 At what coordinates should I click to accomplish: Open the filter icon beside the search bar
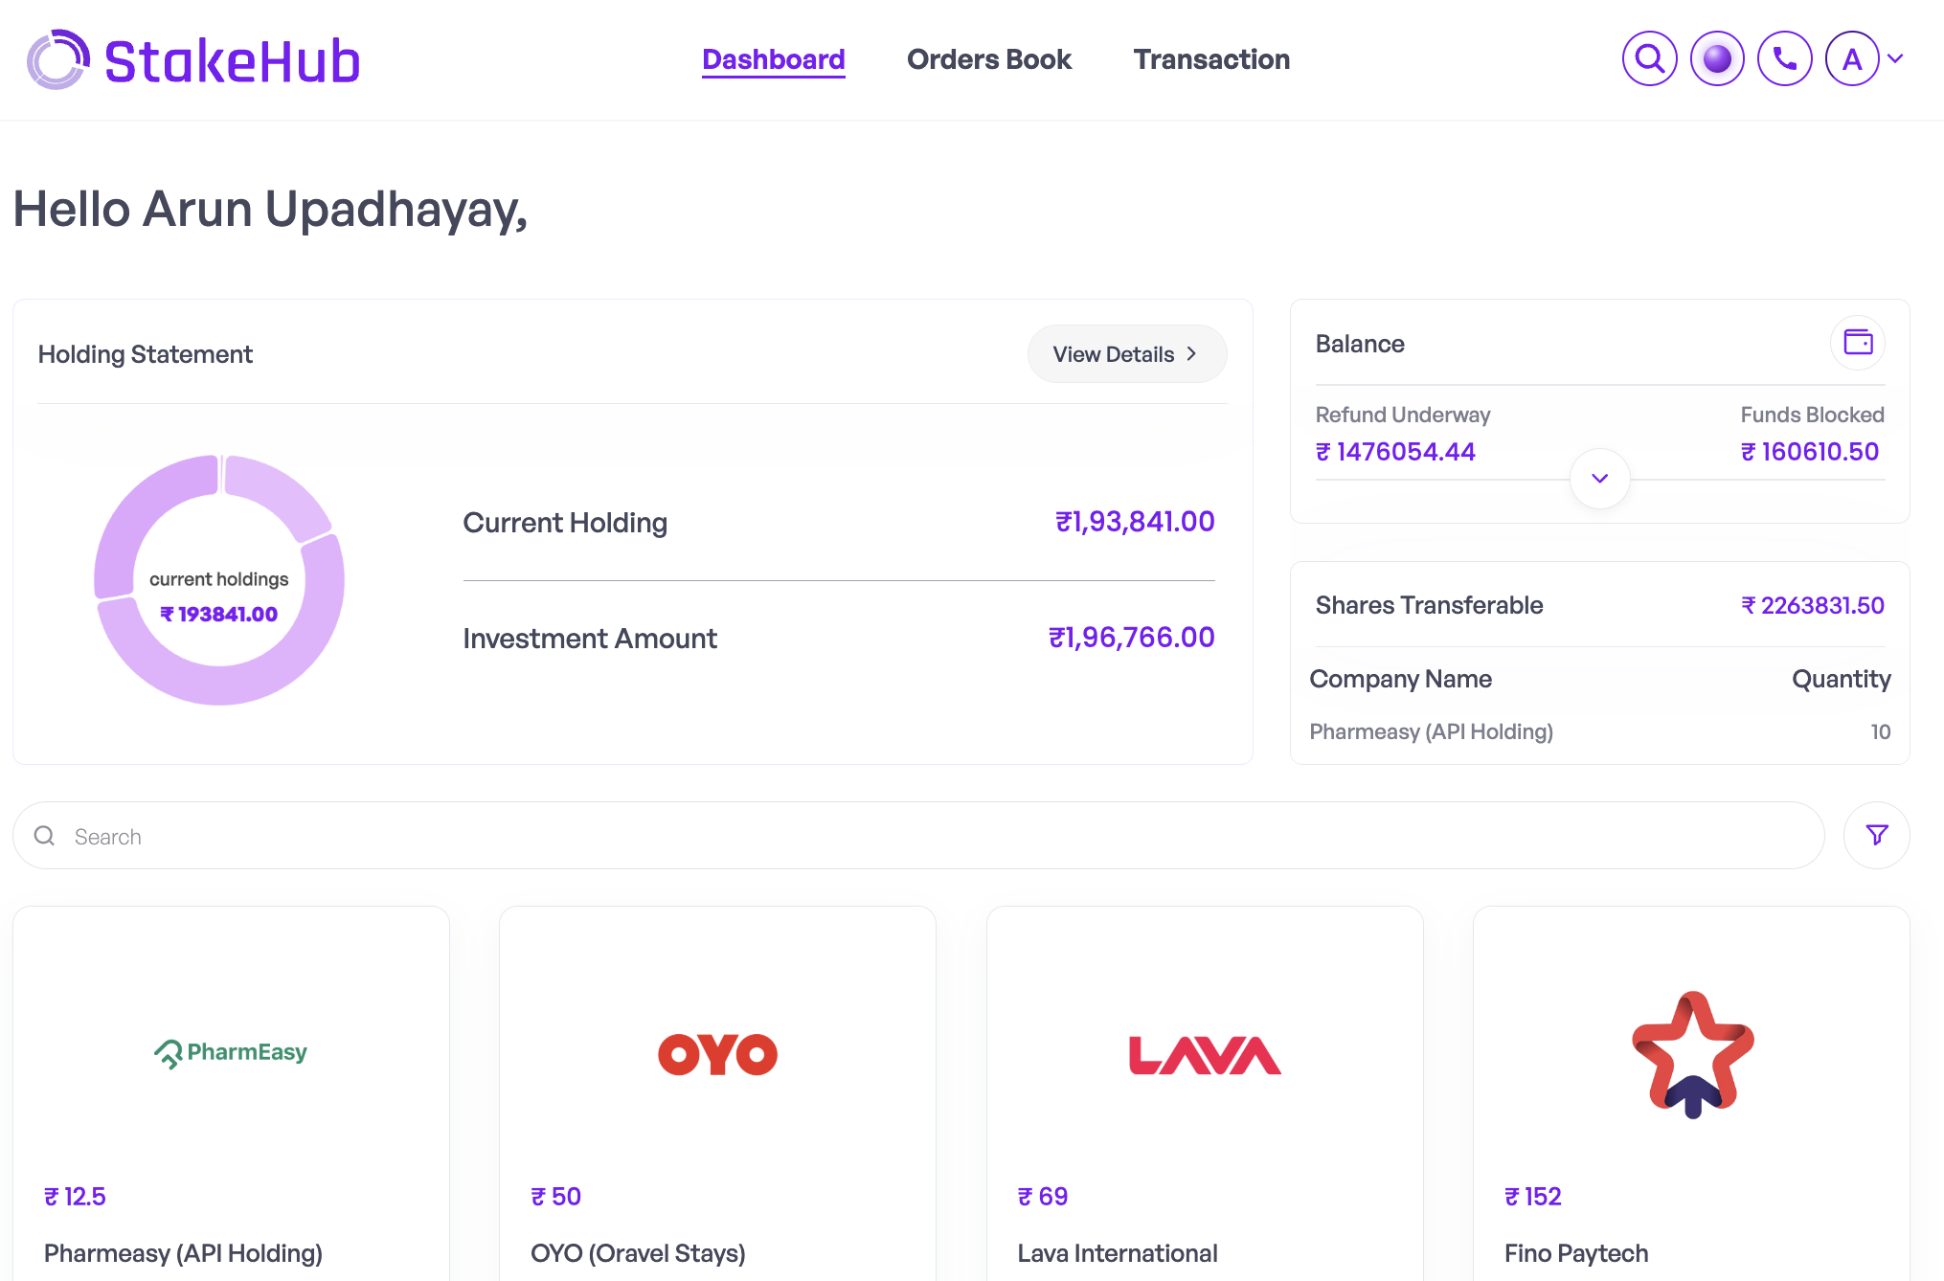pyautogui.click(x=1875, y=835)
